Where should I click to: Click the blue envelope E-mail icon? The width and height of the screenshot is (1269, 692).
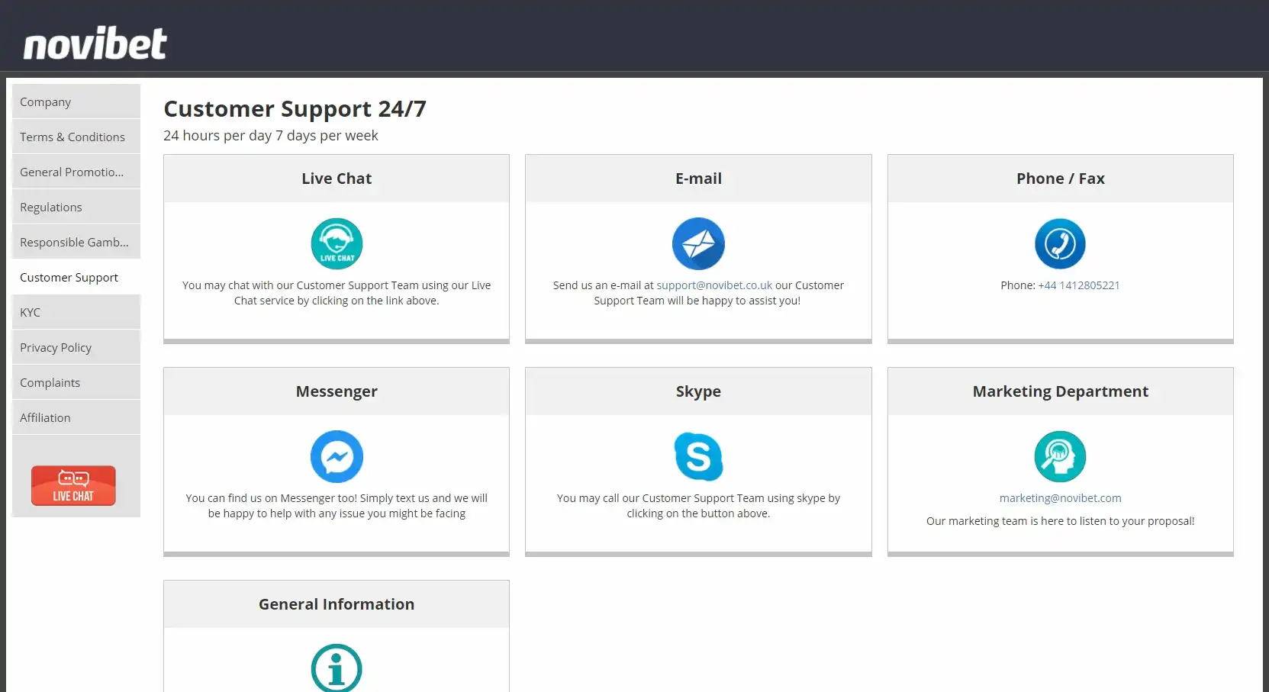tap(698, 244)
